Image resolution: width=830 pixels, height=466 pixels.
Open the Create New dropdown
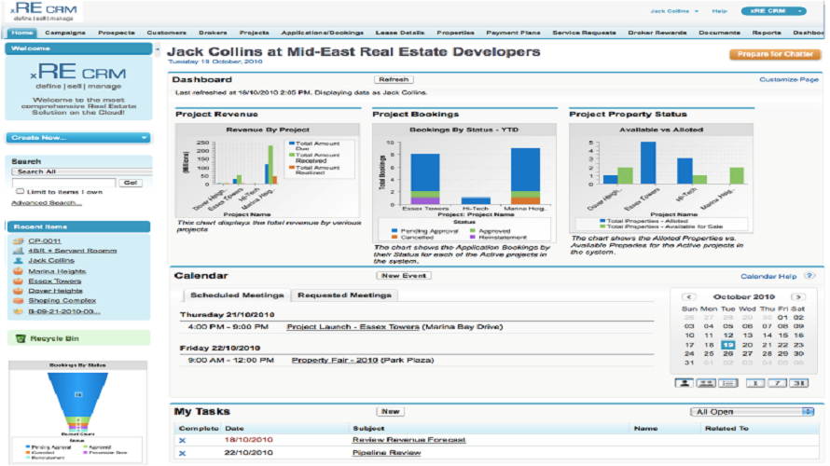tap(78, 138)
